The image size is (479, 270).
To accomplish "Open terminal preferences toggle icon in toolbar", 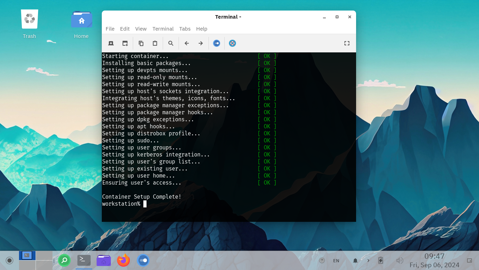I will (x=217, y=43).
